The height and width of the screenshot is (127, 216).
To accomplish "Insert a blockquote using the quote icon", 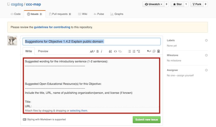I will pos(110,51).
